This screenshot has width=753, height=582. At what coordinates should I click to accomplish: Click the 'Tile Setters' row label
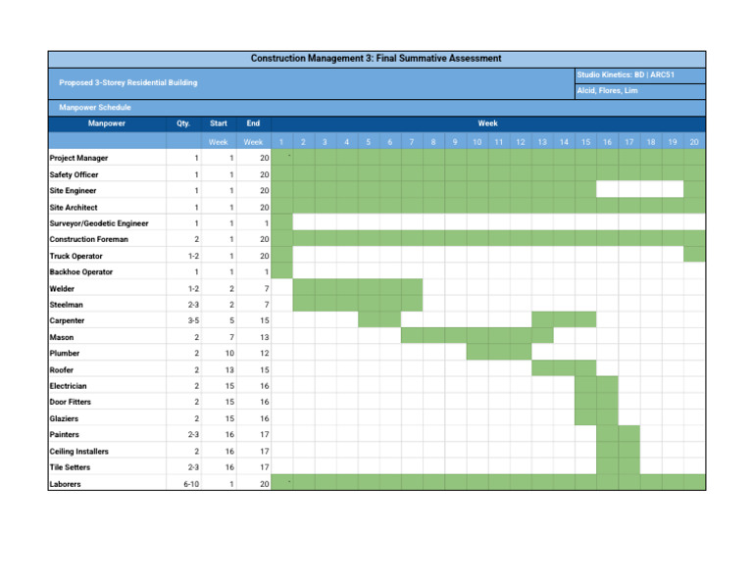(71, 466)
